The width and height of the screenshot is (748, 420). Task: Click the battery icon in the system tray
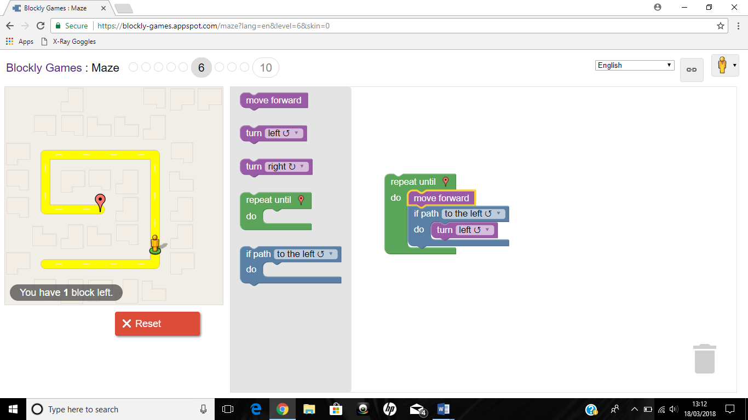pos(648,409)
